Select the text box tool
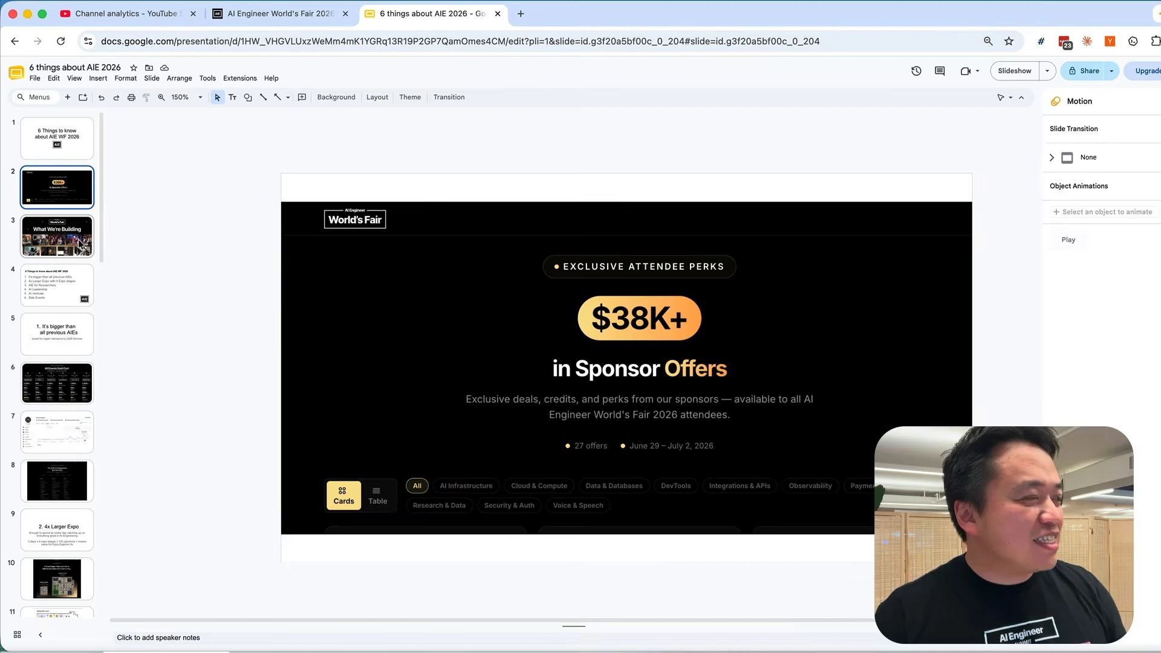The width and height of the screenshot is (1161, 653). tap(232, 97)
